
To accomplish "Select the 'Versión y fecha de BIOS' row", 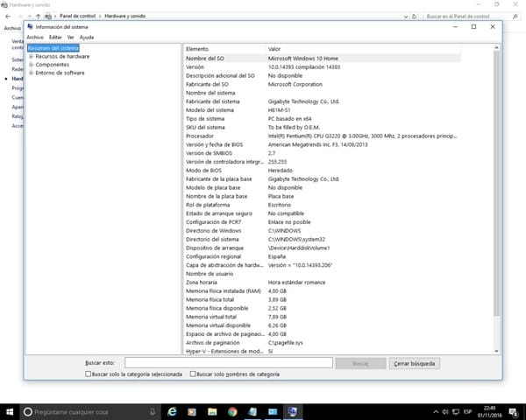I will click(x=322, y=144).
